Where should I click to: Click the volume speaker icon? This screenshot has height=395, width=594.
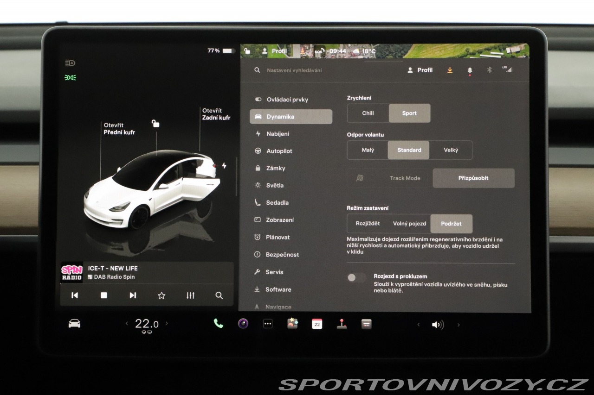(x=438, y=325)
